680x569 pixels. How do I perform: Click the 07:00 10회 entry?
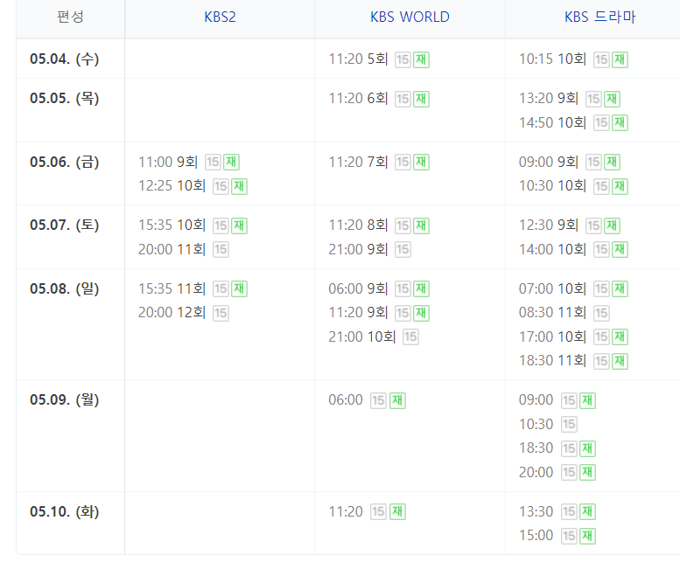552,288
